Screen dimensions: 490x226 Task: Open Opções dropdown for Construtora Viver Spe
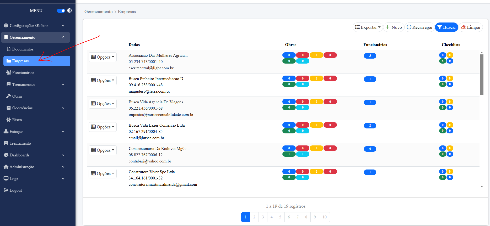(103, 173)
